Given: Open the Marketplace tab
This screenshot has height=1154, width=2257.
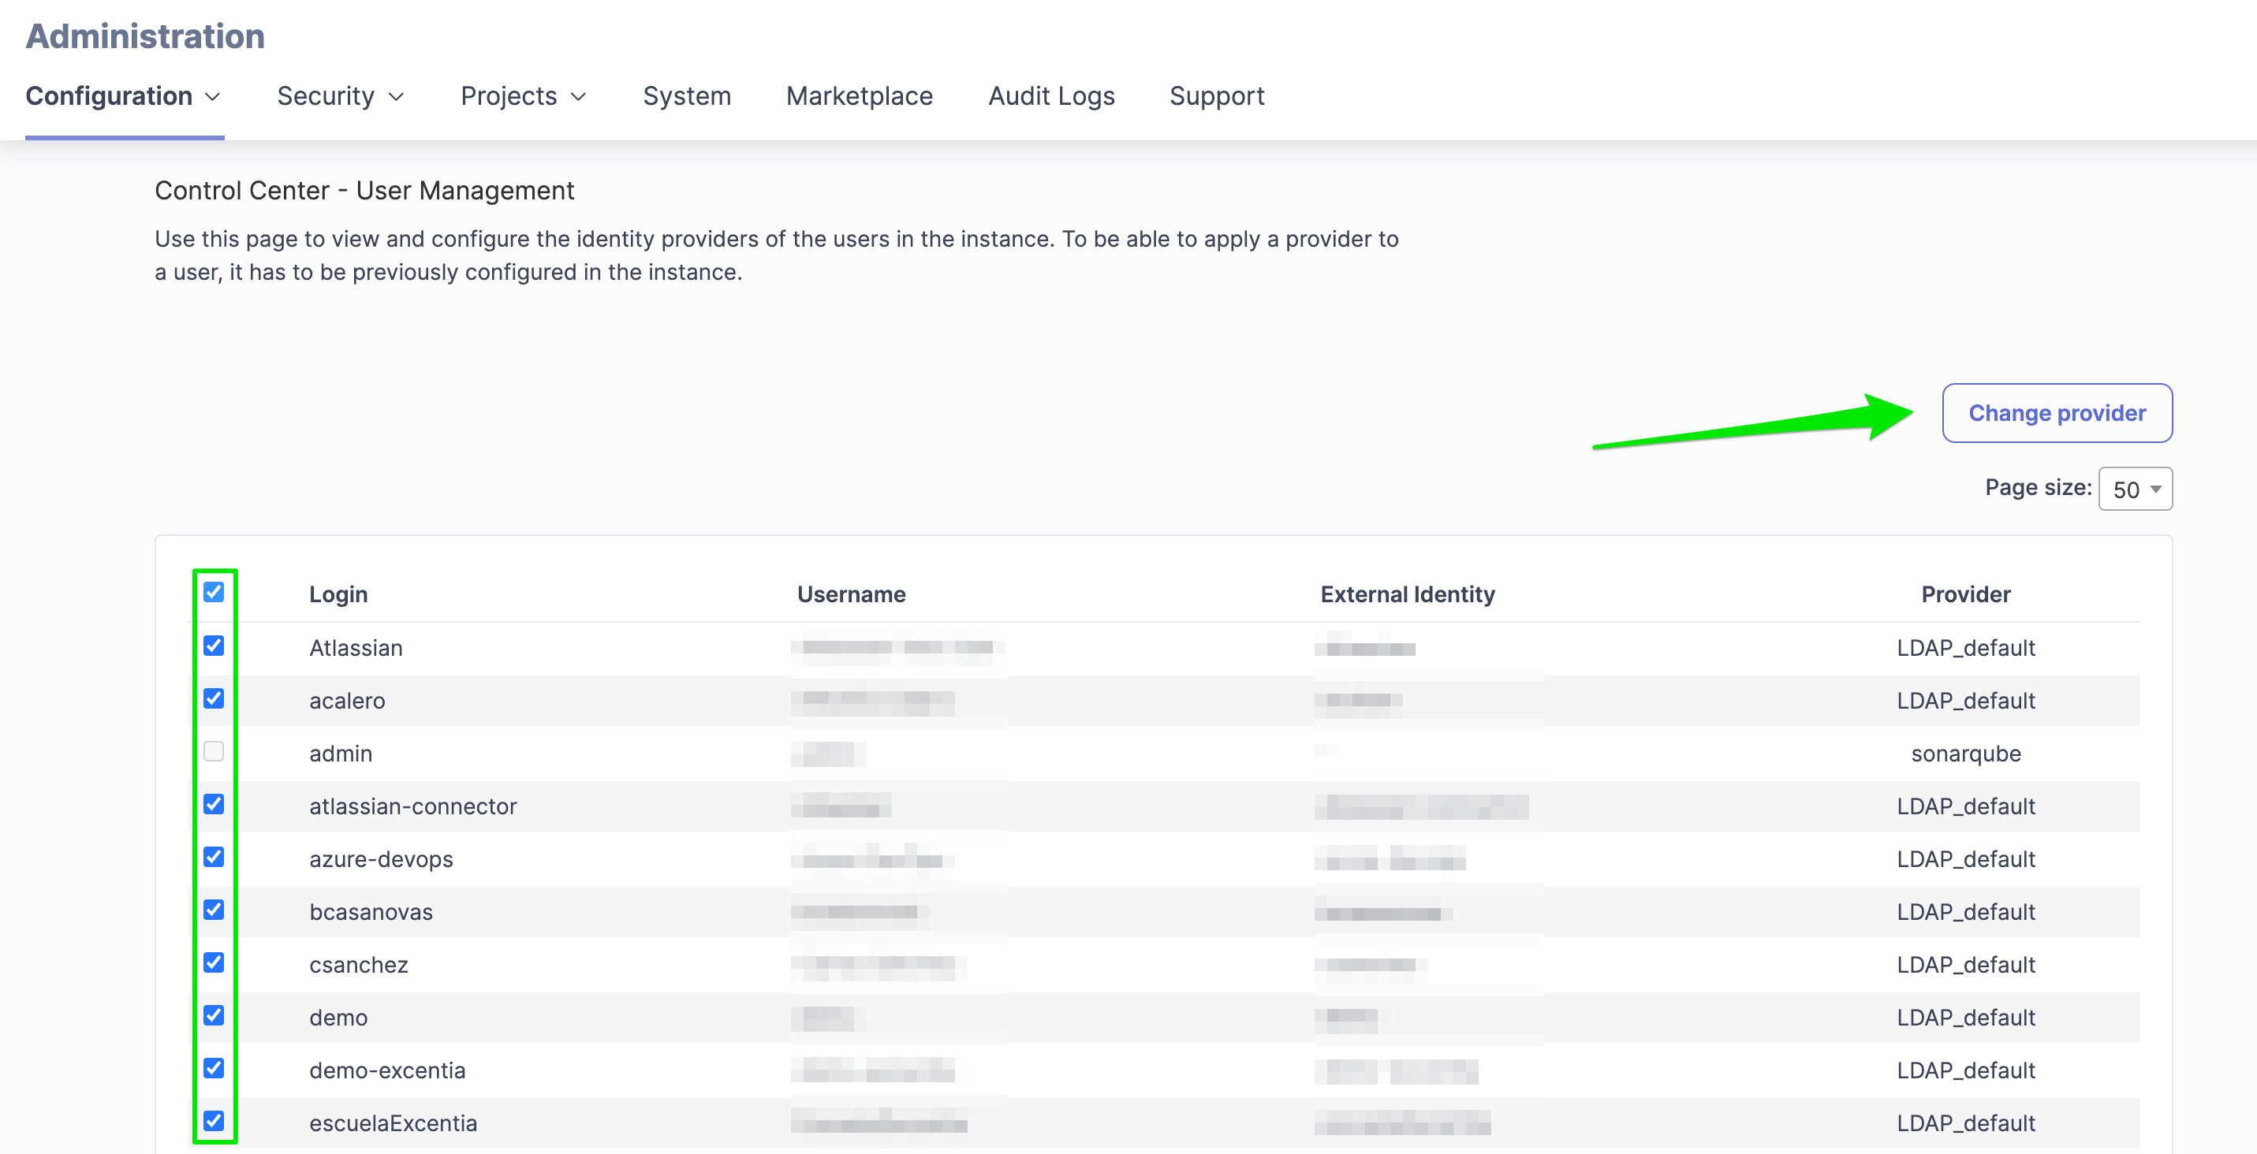Looking at the screenshot, I should coord(859,95).
